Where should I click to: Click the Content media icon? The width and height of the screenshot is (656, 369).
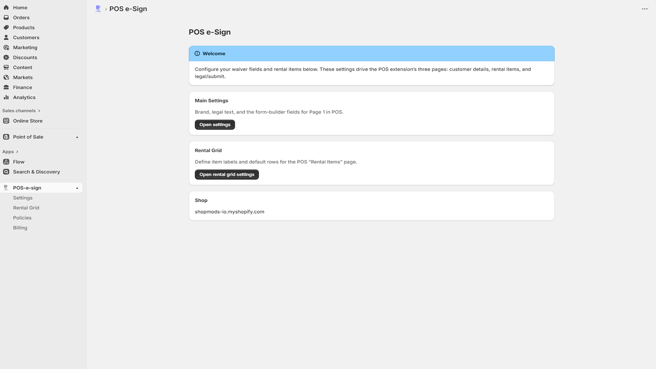point(6,67)
